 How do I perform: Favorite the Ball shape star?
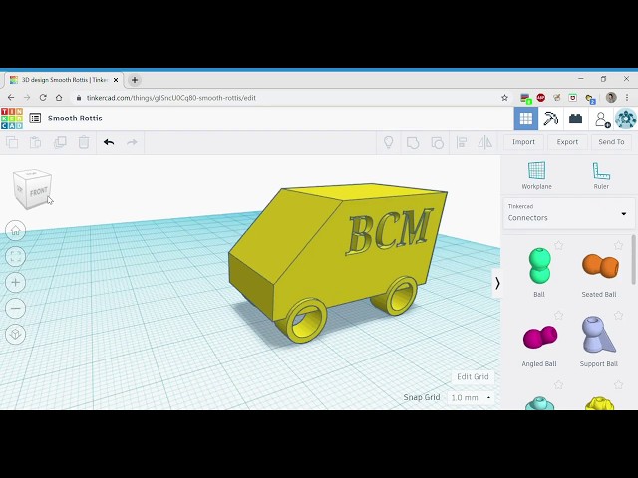coord(558,245)
